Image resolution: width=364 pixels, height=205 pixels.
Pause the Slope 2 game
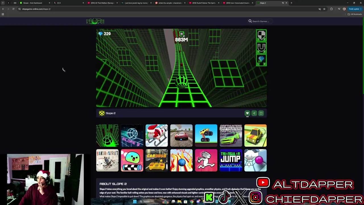tap(181, 34)
